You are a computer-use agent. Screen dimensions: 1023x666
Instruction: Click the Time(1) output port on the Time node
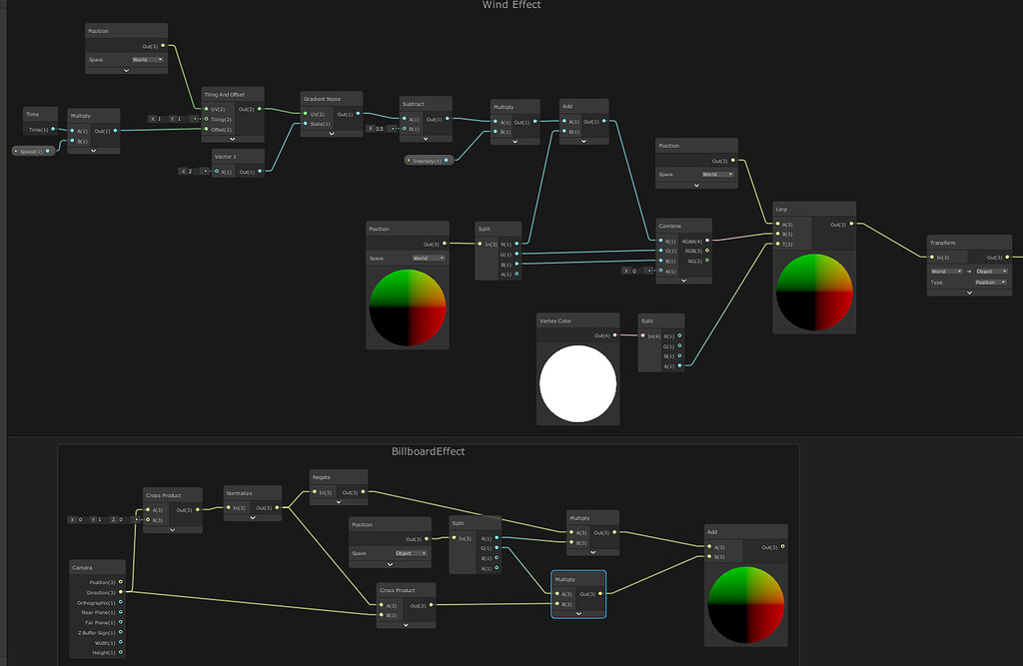52,130
